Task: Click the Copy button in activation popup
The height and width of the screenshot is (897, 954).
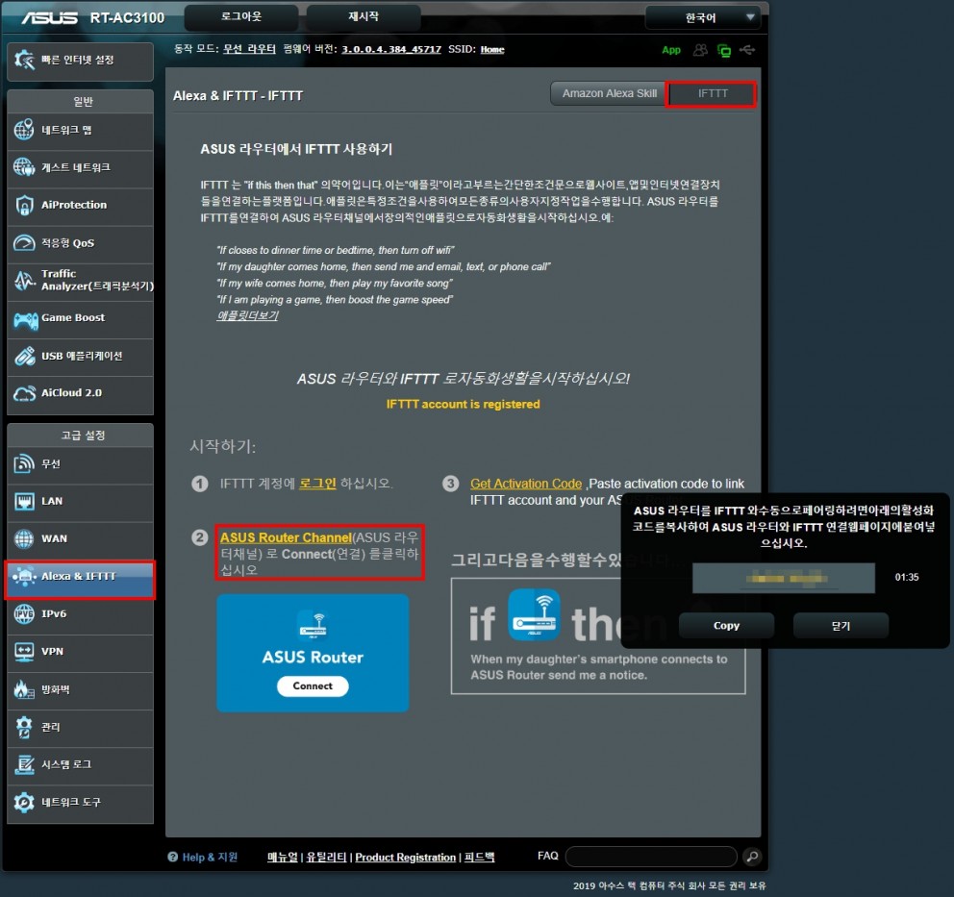Action: click(726, 625)
